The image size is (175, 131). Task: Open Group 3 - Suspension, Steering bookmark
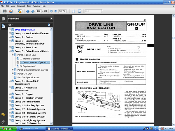[29, 42]
